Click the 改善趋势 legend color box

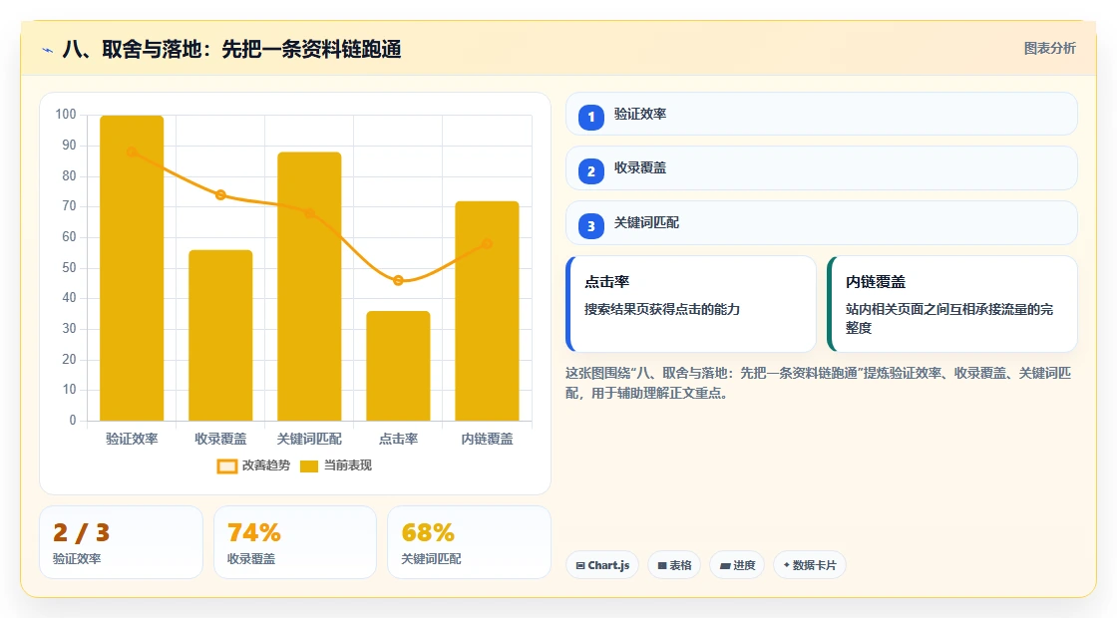coord(226,466)
